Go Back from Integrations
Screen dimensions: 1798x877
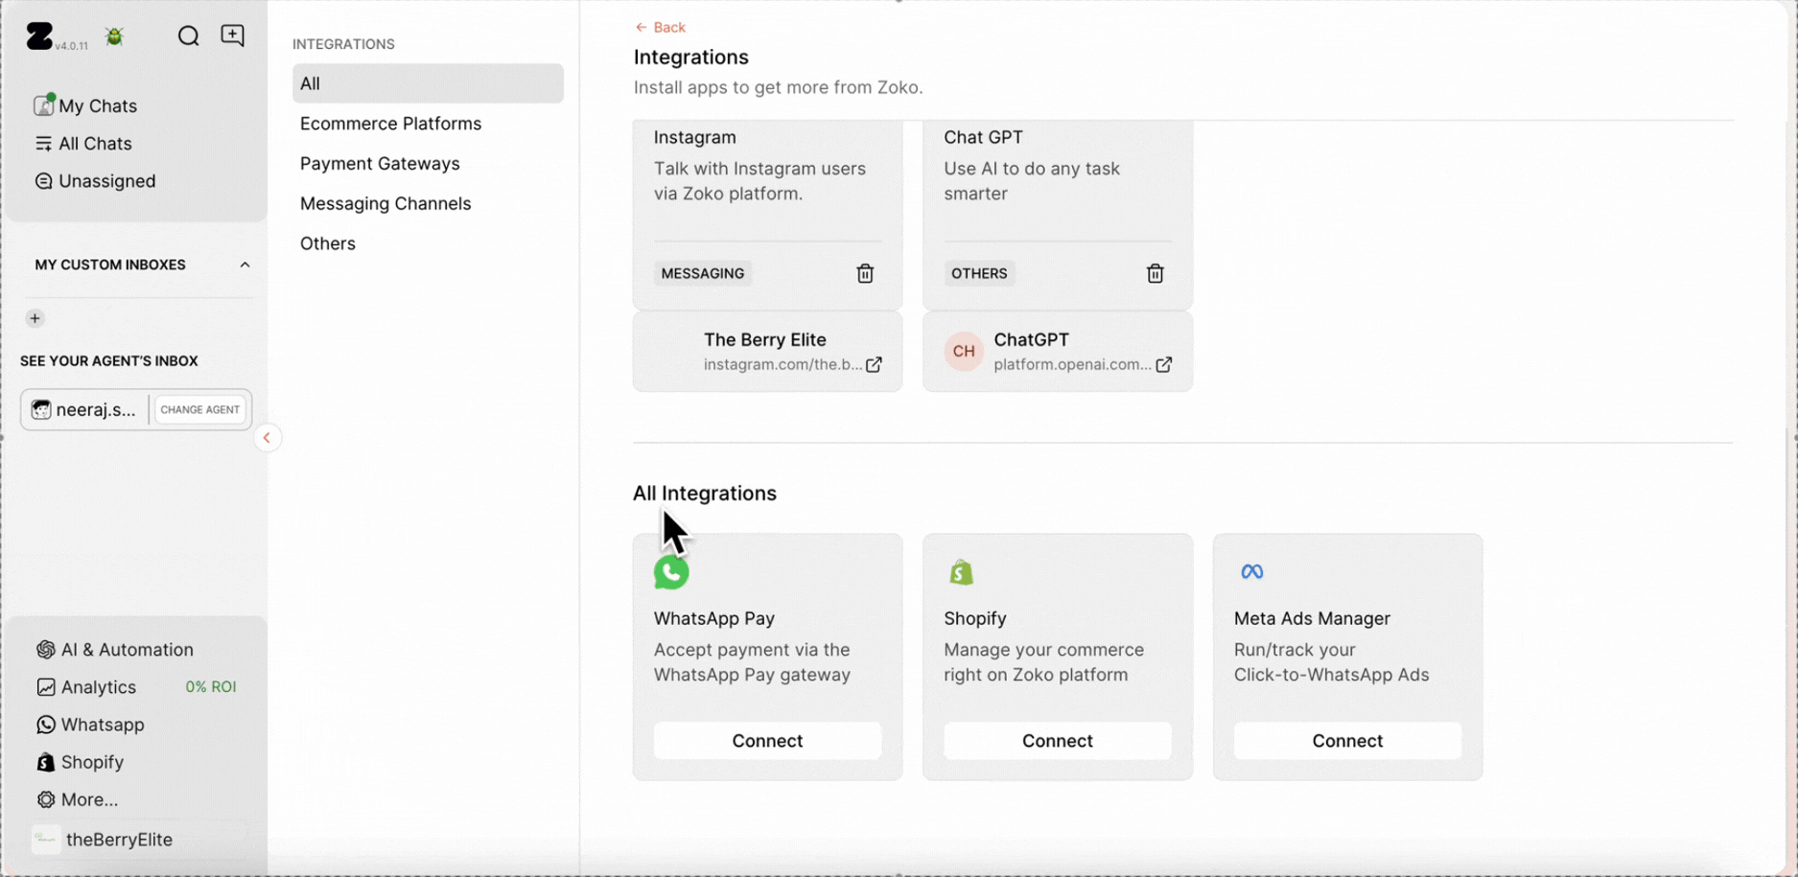(660, 27)
